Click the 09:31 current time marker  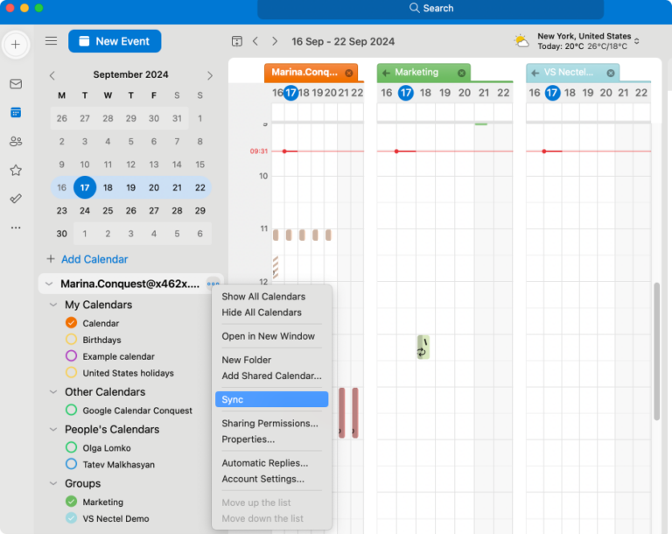[259, 151]
